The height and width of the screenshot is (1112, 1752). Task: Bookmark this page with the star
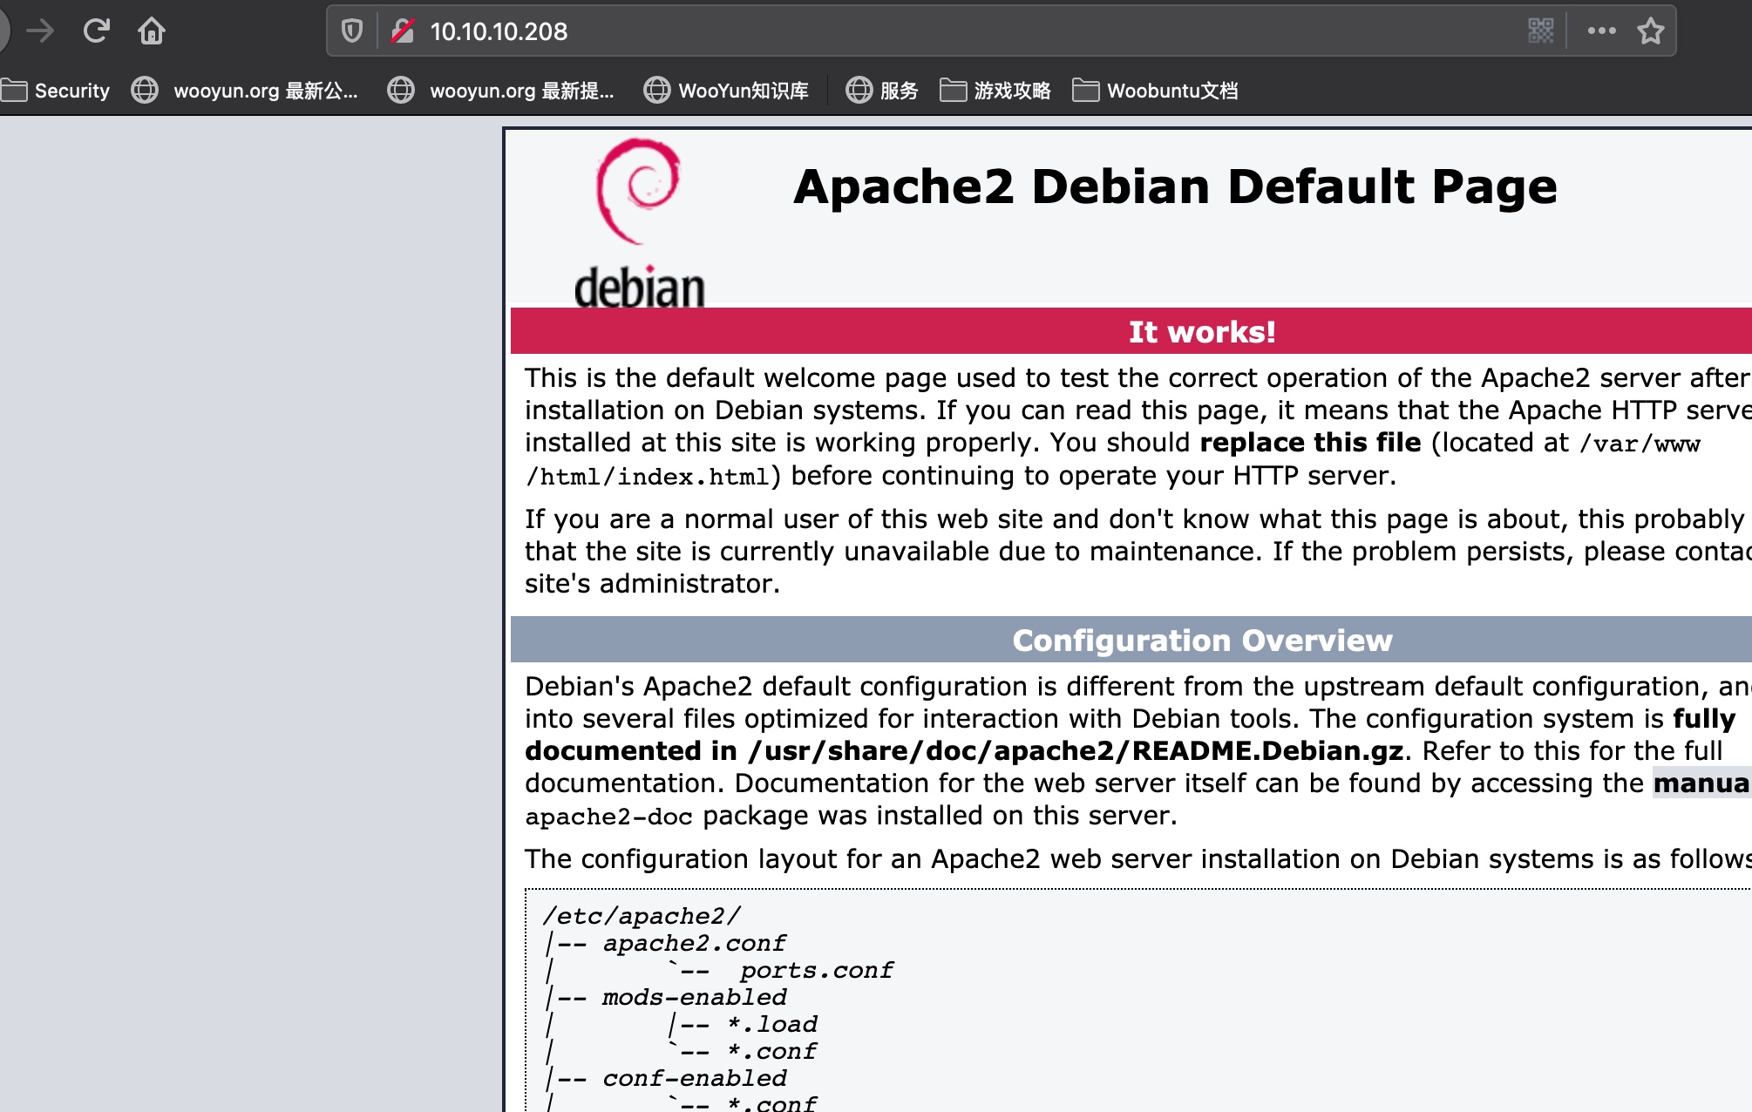coord(1650,31)
